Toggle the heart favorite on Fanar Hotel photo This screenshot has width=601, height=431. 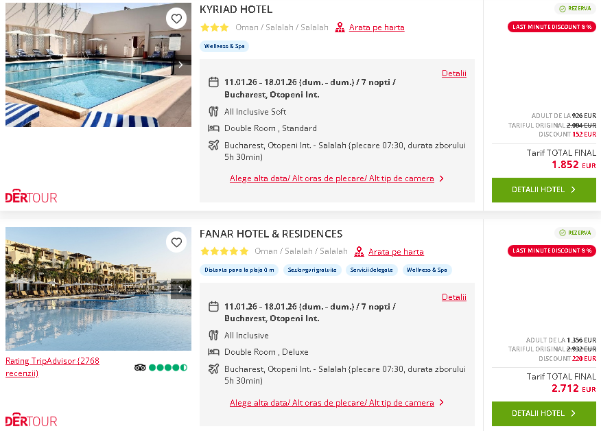176,242
